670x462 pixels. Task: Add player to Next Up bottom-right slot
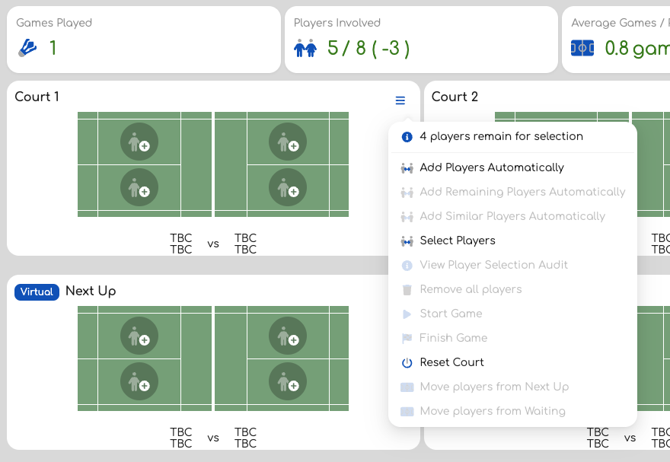[x=288, y=381]
